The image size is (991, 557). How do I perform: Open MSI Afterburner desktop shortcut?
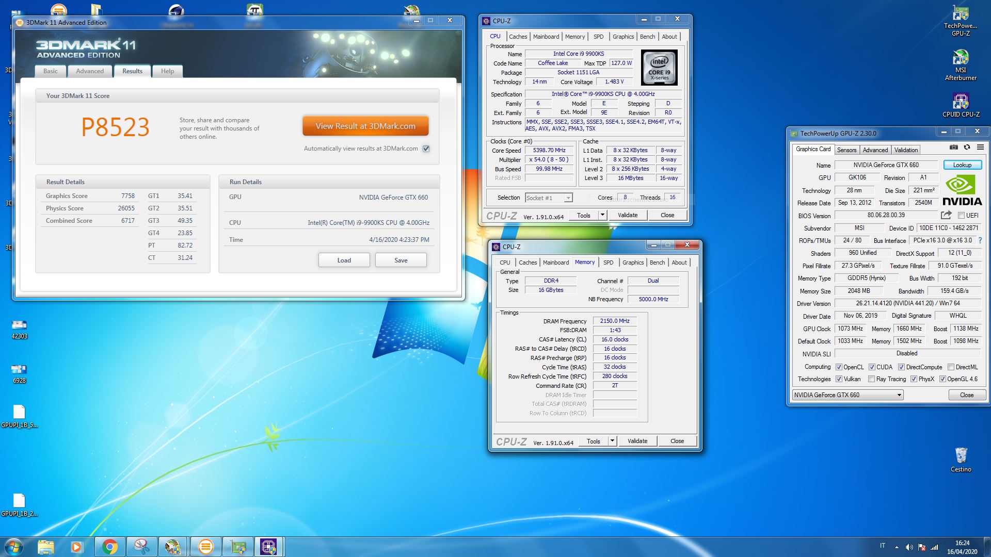point(961,65)
